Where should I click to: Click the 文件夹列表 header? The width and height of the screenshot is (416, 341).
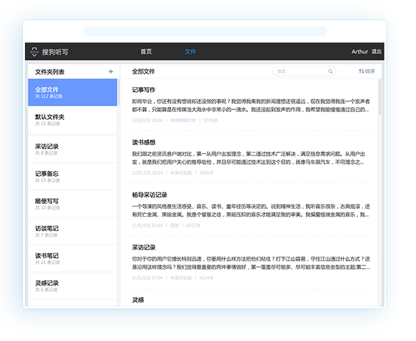(x=50, y=72)
